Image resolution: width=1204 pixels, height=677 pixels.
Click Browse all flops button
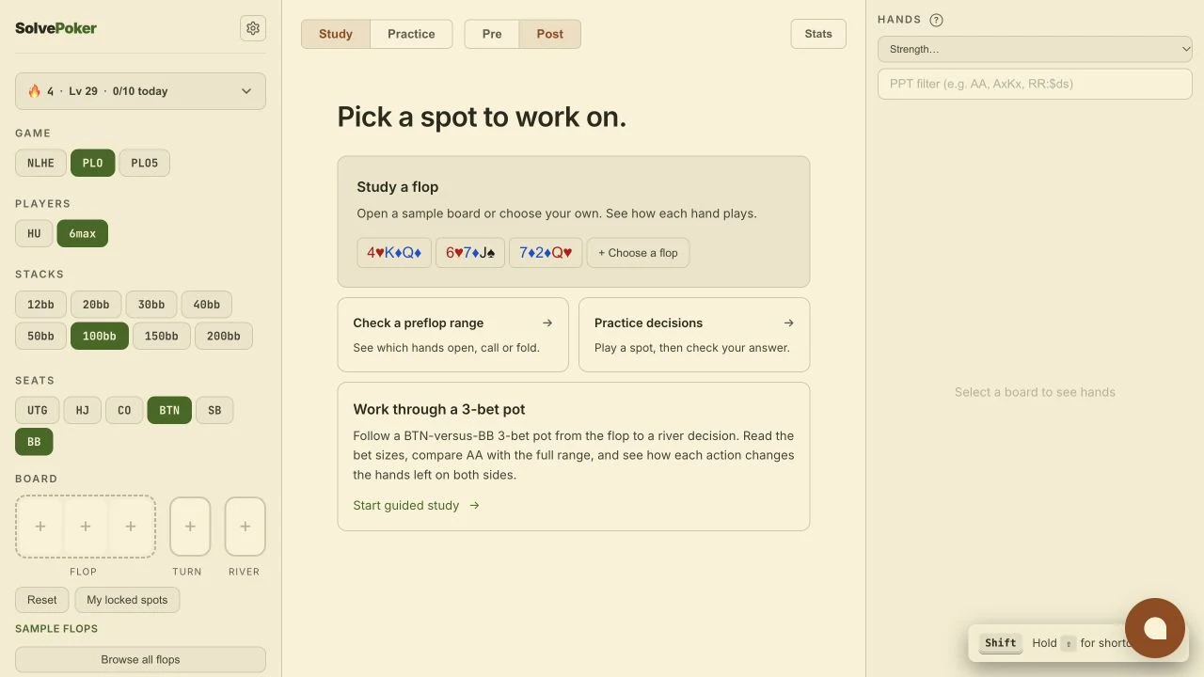[140, 659]
